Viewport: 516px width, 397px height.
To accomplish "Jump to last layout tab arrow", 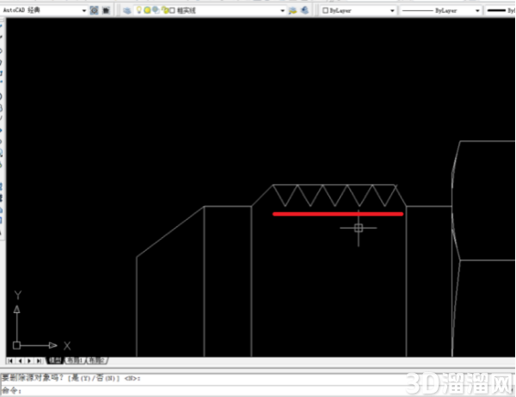I will [39, 361].
